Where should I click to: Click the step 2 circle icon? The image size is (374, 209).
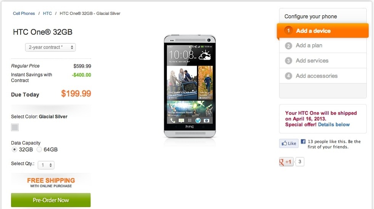(x=289, y=45)
